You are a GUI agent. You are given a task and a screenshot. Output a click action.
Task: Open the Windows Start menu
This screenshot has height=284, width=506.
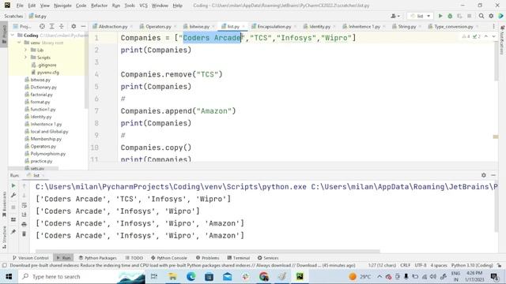(x=9, y=277)
